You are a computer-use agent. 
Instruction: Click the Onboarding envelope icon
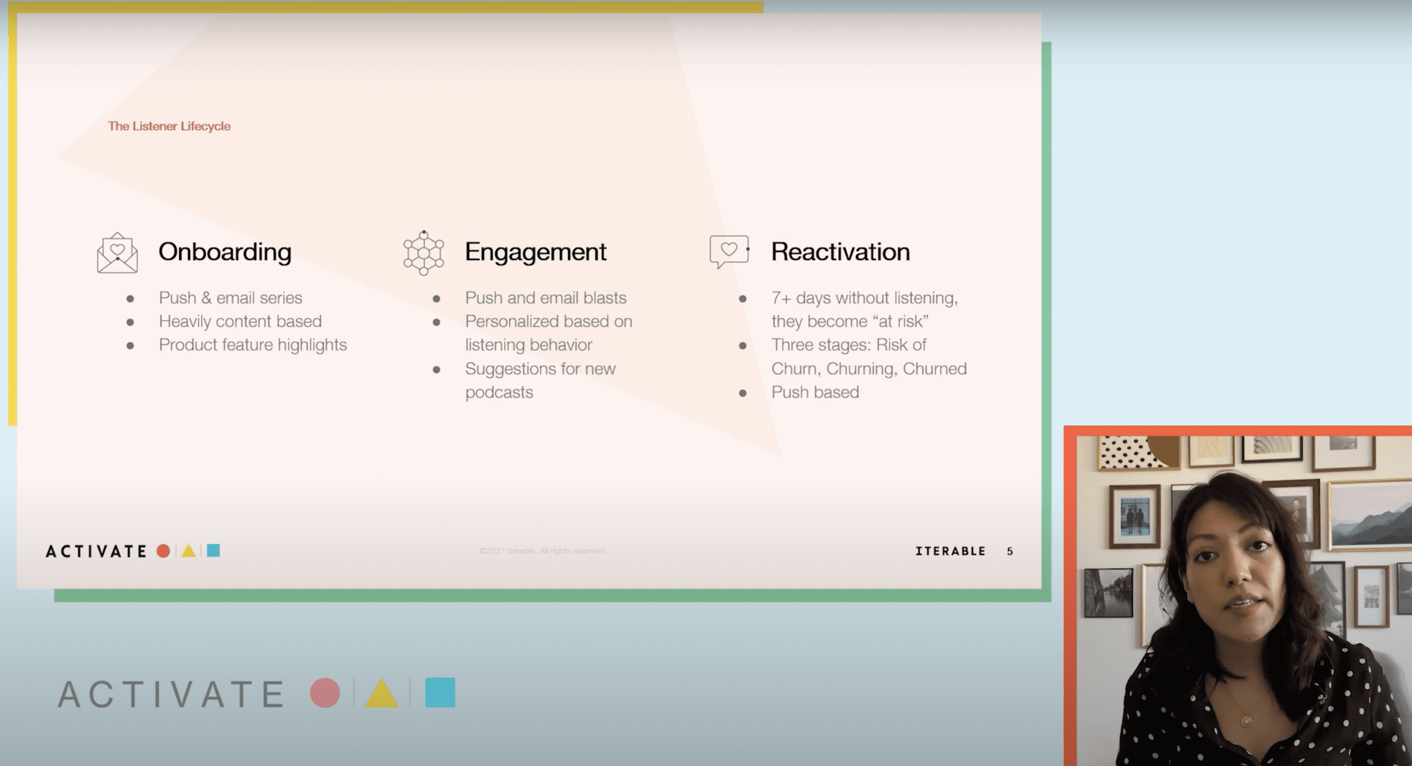(118, 252)
